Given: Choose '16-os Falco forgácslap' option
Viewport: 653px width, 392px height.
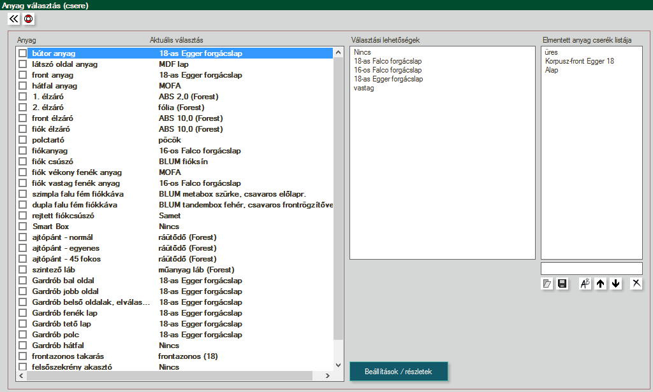Looking at the screenshot, I should (388, 70).
